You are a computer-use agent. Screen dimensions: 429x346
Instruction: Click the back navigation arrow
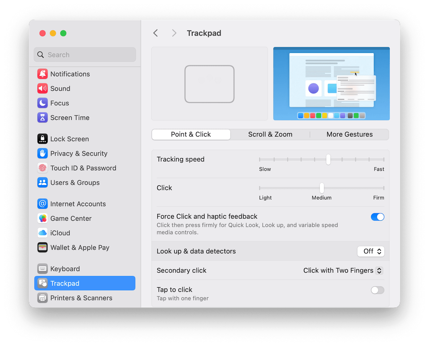[156, 33]
